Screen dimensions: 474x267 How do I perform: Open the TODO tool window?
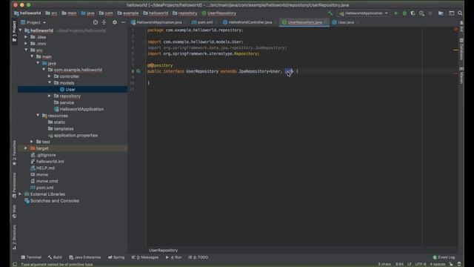(x=198, y=257)
